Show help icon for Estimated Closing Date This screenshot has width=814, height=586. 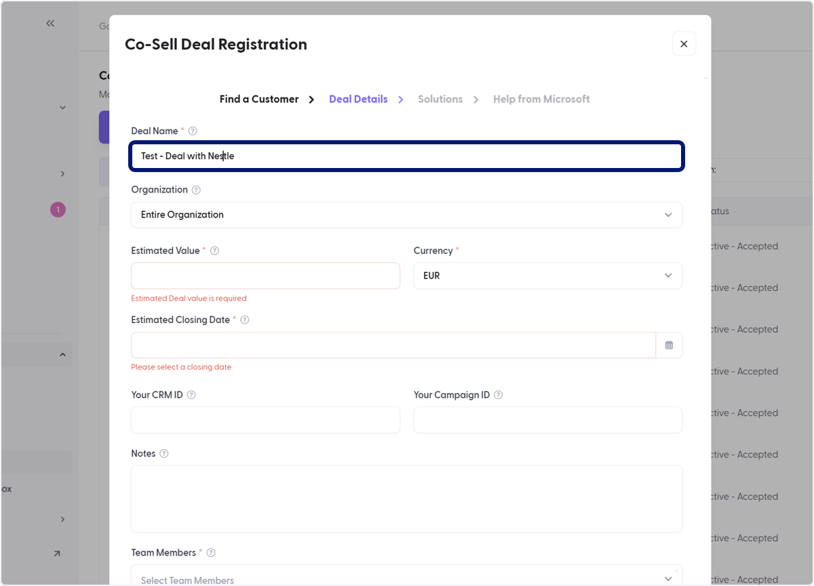coord(245,320)
